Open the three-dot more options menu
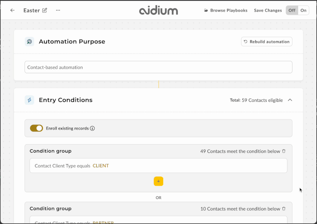The image size is (317, 224). point(58,10)
